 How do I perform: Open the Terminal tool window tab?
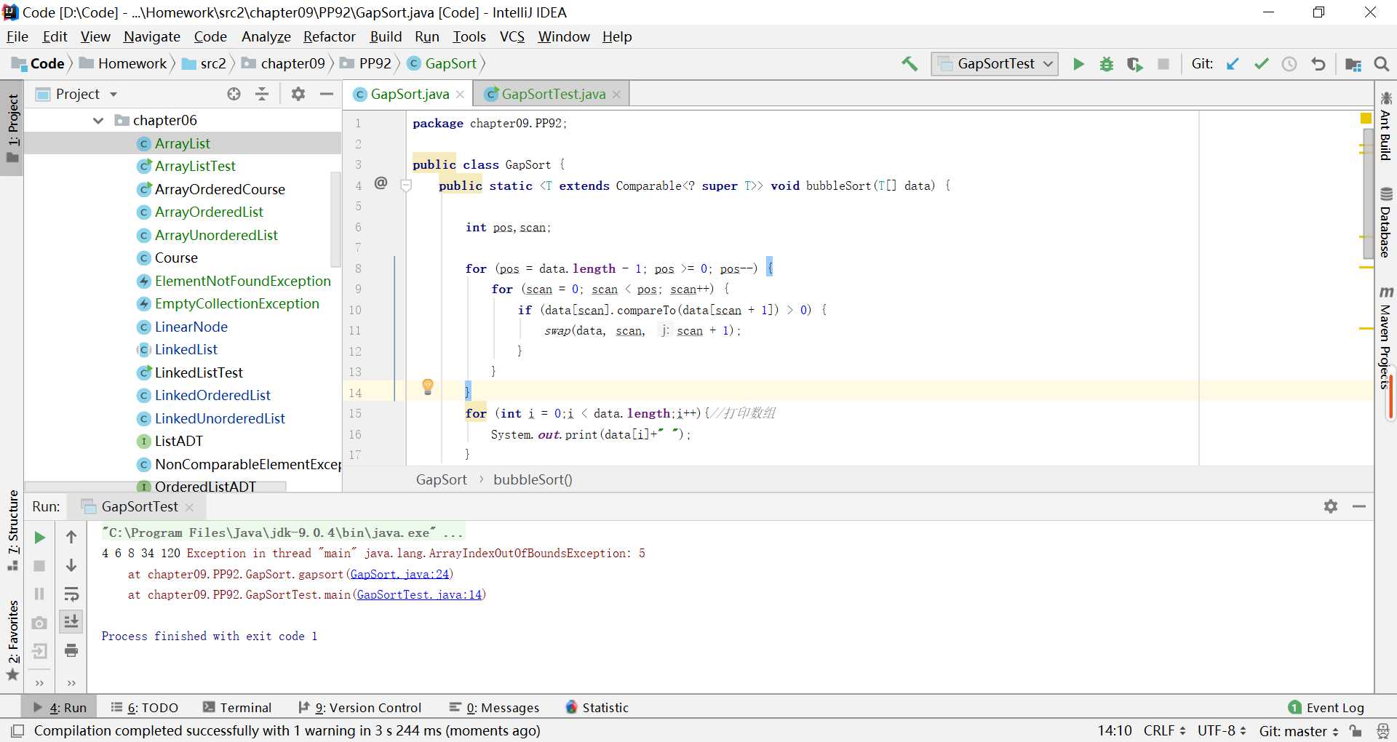tap(237, 708)
